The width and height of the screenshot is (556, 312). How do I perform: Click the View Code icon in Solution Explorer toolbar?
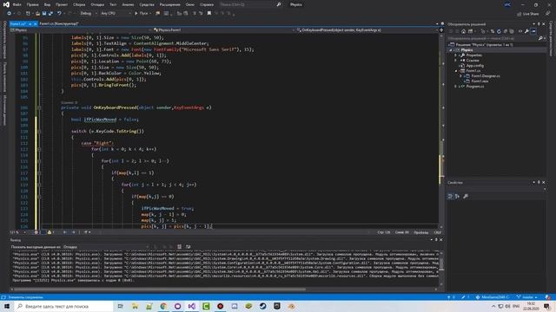tap(520, 31)
